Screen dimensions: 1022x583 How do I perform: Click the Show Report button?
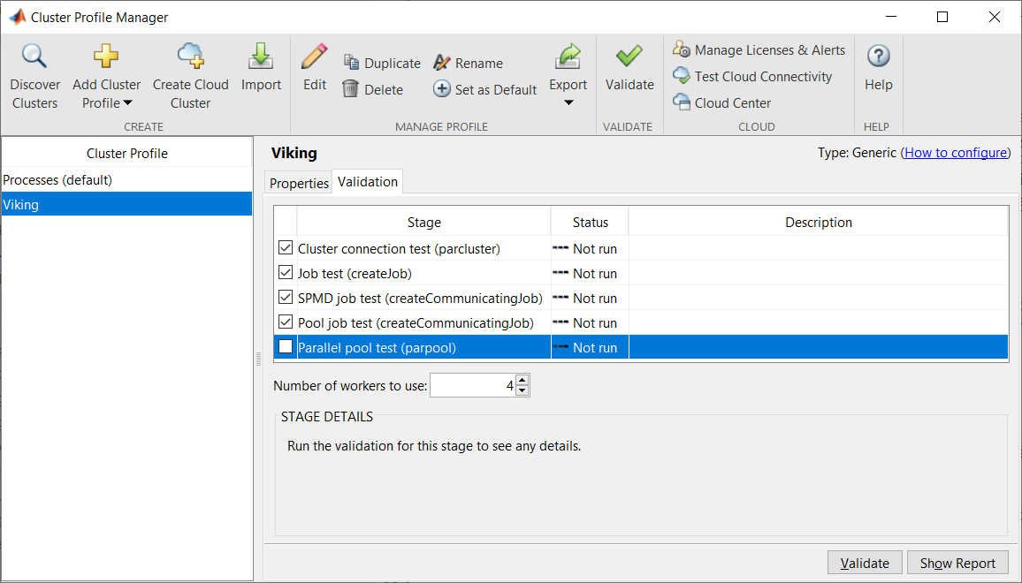pos(957,564)
